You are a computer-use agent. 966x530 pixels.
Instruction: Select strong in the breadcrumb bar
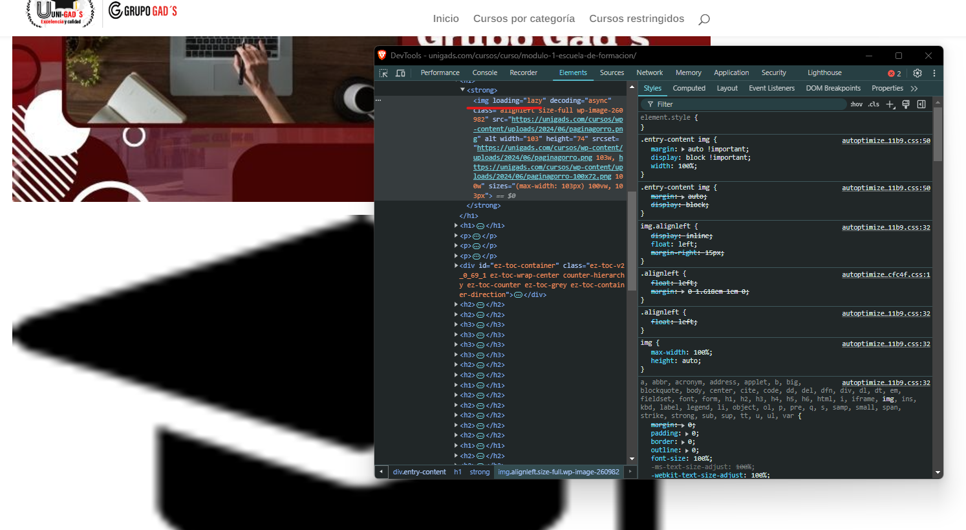pyautogui.click(x=480, y=472)
